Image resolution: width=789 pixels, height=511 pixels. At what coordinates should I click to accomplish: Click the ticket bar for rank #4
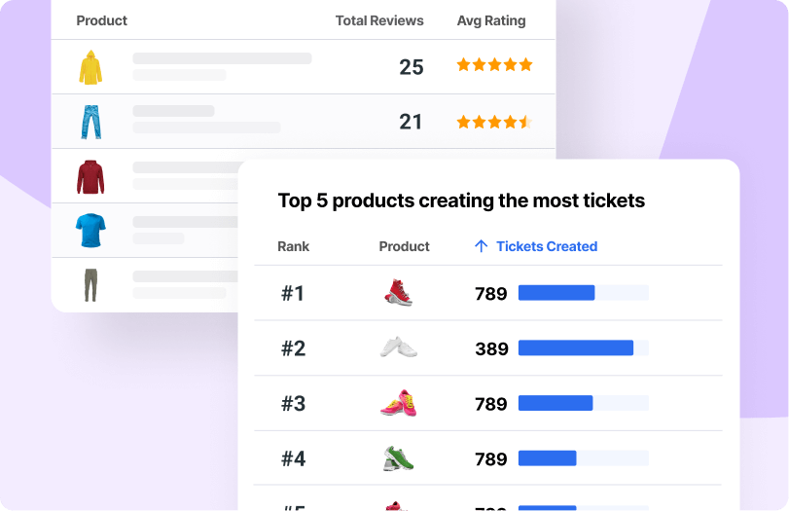point(584,458)
